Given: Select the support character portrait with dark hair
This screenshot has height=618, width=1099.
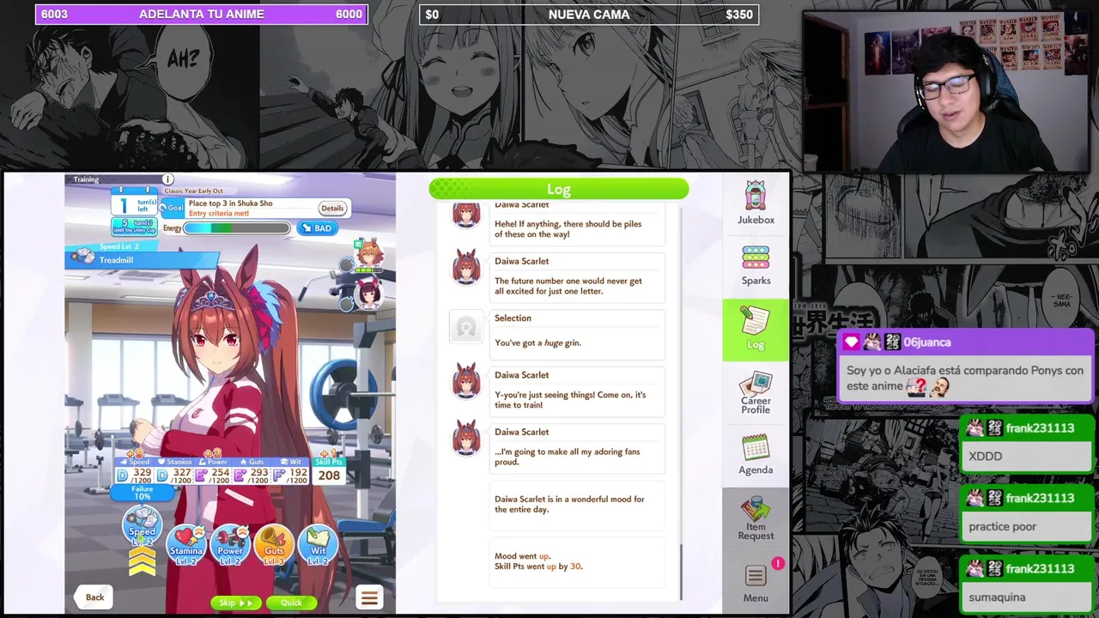Looking at the screenshot, I should coord(369,294).
